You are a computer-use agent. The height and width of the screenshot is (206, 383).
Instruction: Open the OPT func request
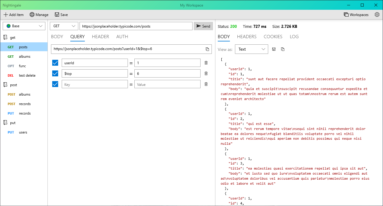pos(24,66)
